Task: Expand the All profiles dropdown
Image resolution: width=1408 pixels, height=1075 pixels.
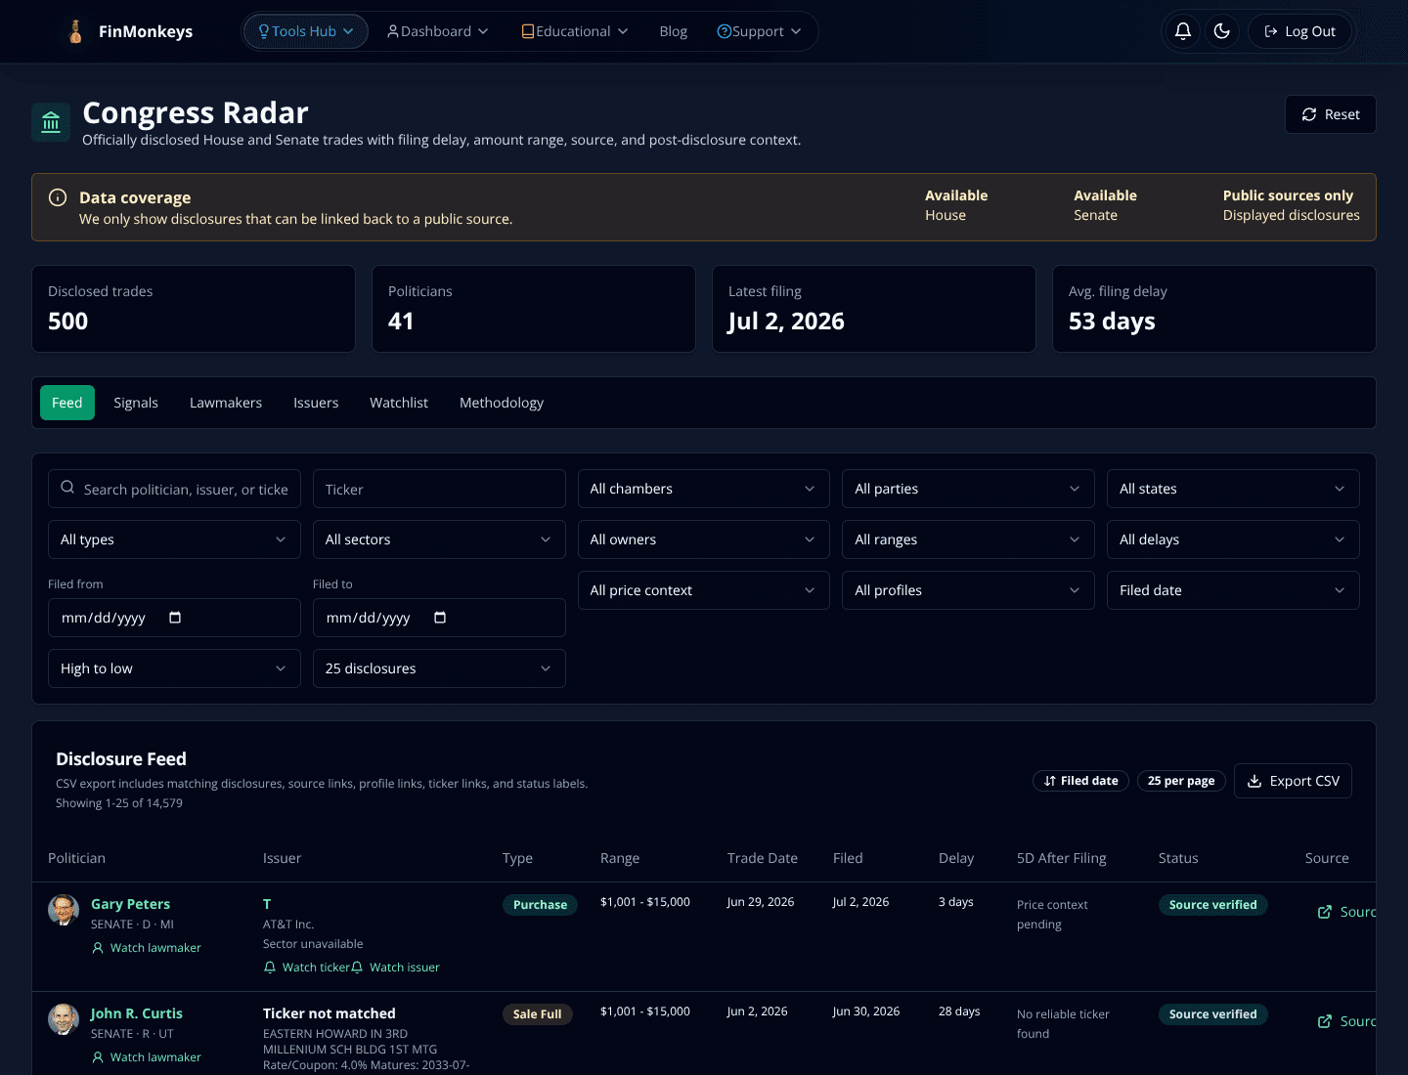Action: [968, 590]
